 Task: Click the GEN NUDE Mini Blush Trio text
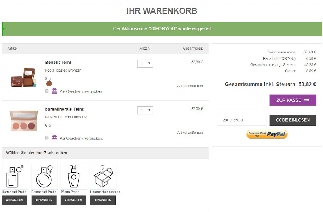click(x=66, y=117)
